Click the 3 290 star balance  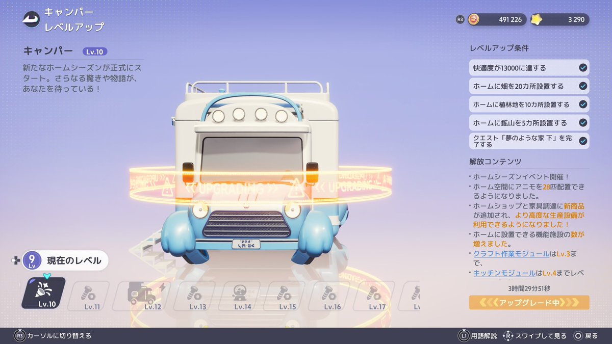coord(576,20)
